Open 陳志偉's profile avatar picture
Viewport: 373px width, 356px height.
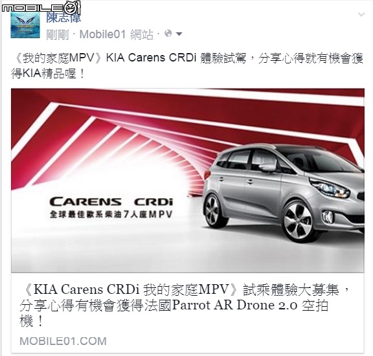tap(25, 24)
